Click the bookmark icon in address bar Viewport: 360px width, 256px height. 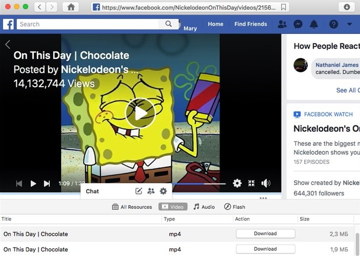[284, 7]
